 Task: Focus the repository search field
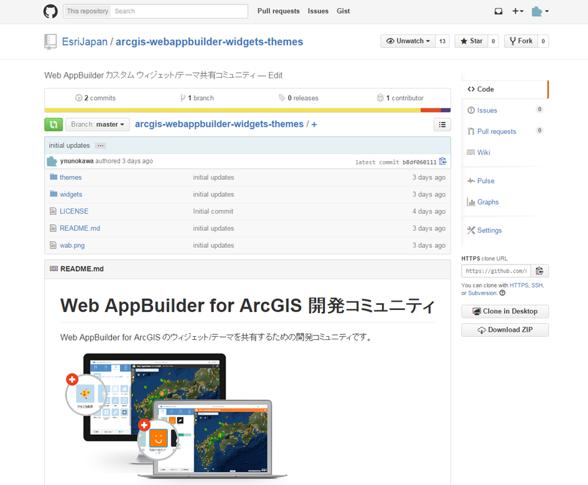[180, 11]
